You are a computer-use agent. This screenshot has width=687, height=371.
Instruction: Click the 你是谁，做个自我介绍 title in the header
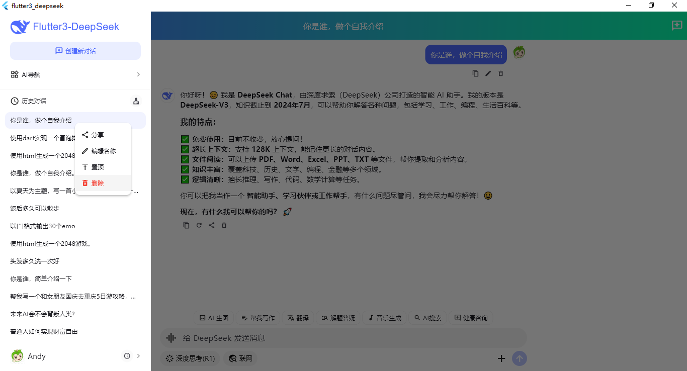[x=343, y=26]
